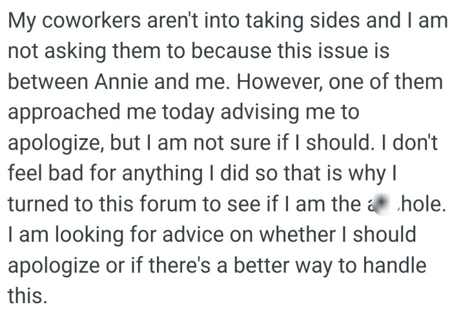Click the word approached

[64, 113]
